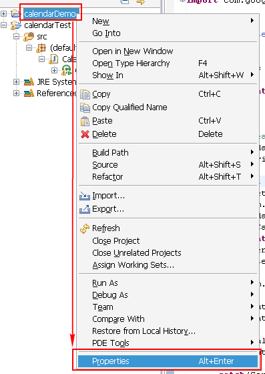The height and width of the screenshot is (374, 265).
Task: Open the Build Path submenu
Action: (168, 153)
